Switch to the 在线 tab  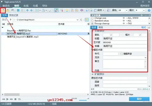pos(26,6)
